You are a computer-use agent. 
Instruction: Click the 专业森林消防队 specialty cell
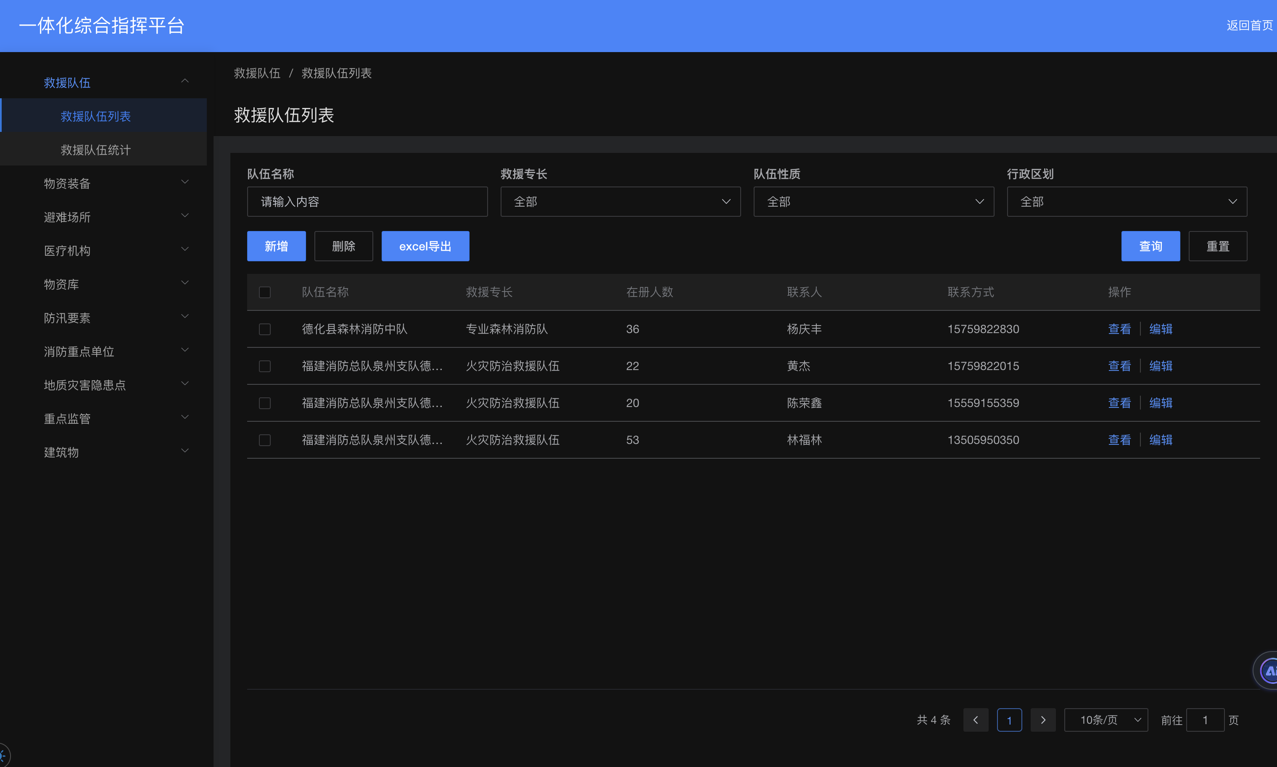click(507, 329)
